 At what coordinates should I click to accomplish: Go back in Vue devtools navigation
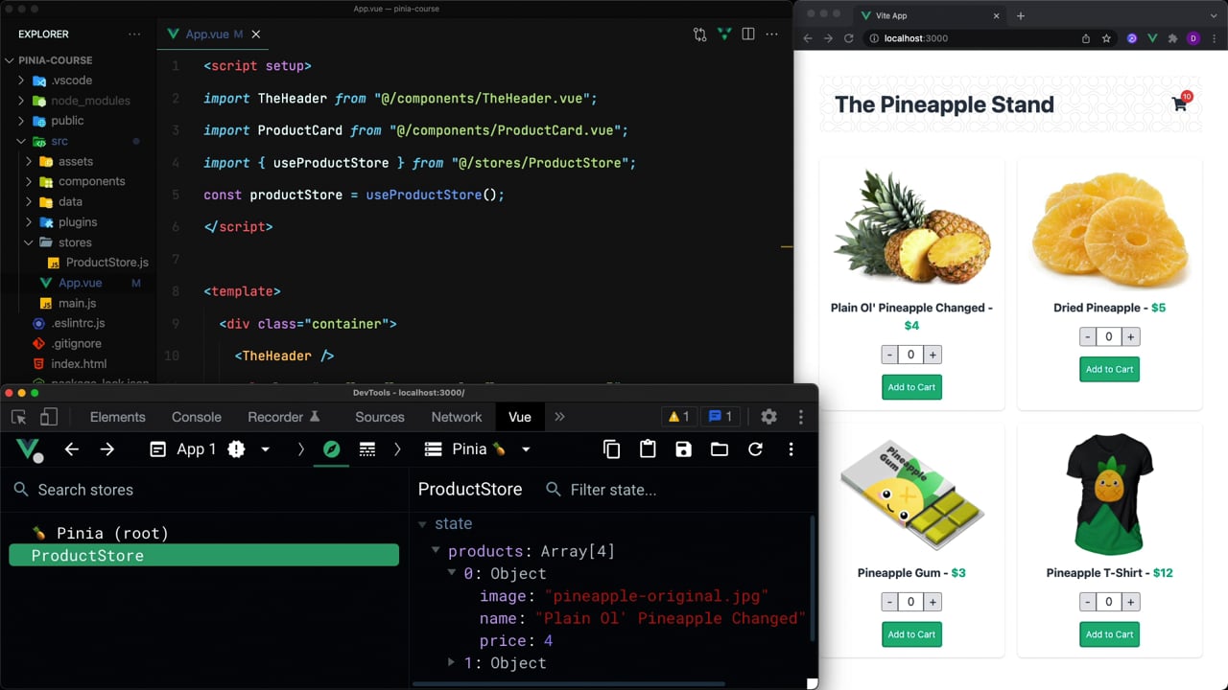[72, 449]
